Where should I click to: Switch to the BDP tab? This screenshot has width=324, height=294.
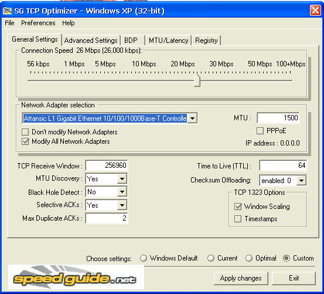[132, 40]
